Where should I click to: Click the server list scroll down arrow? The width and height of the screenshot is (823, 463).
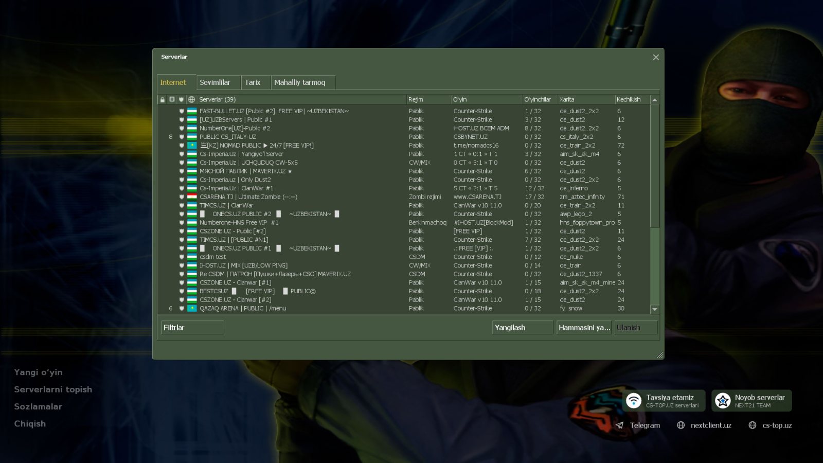[655, 309]
